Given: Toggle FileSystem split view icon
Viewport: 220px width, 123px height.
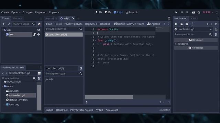Looking at the screenshot, I should [x=39, y=73].
